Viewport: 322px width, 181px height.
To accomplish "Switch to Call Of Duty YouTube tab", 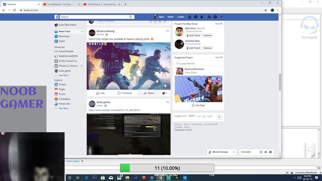I will click(101, 4).
